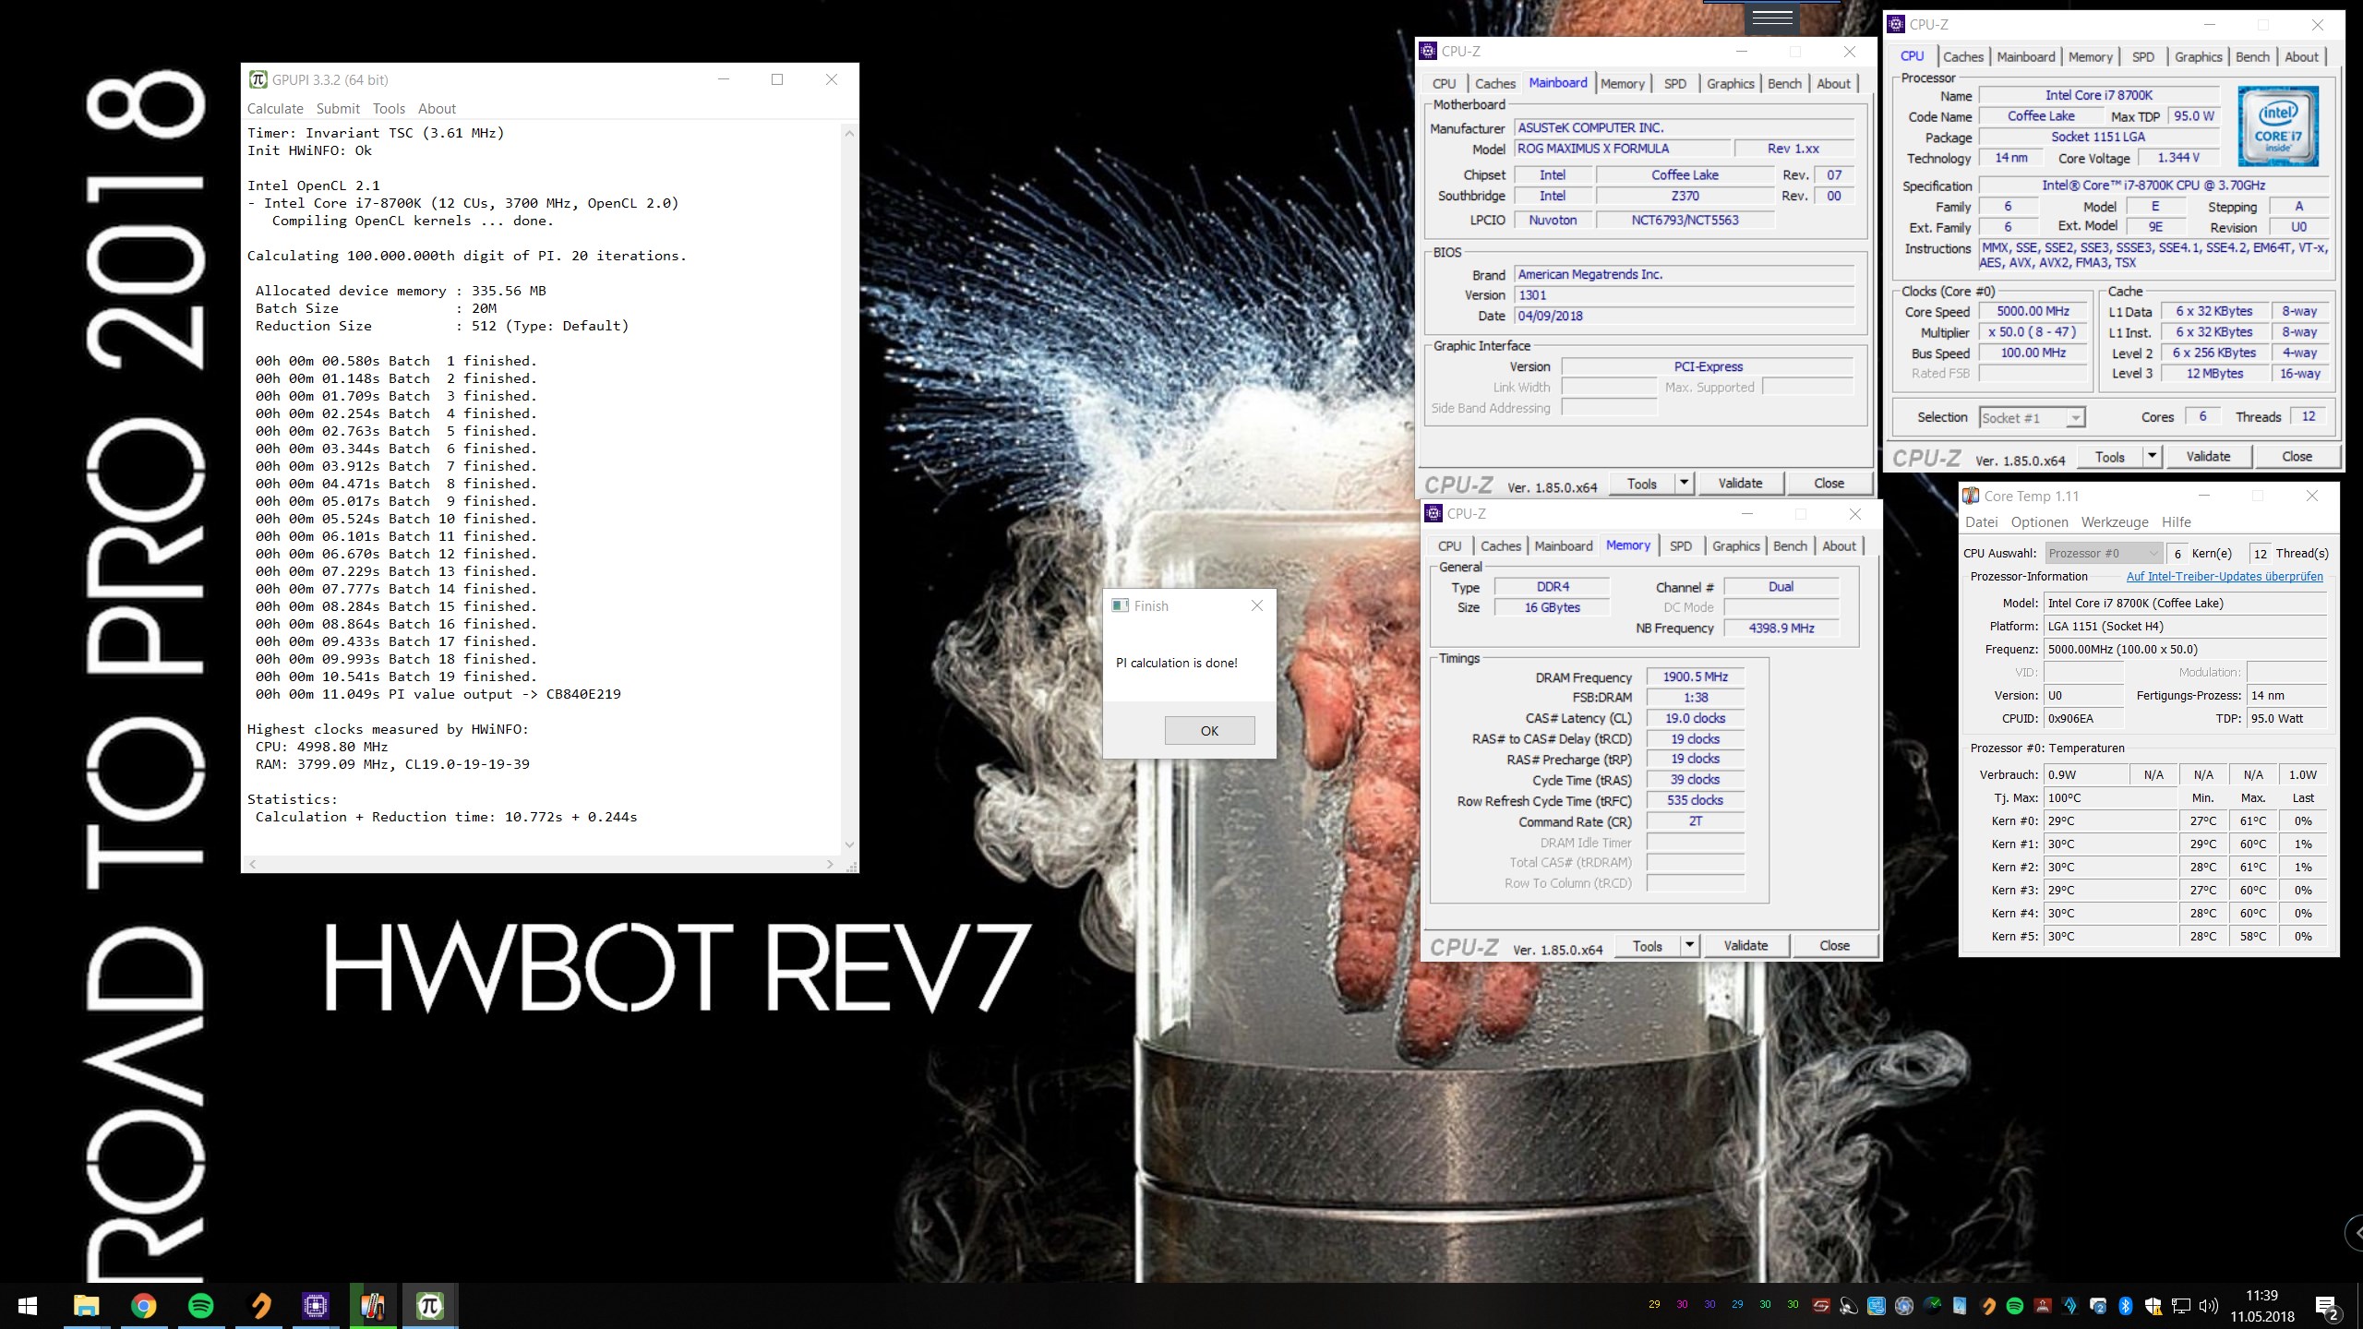Open Spotify from the taskbar
2363x1329 pixels.
point(200,1306)
